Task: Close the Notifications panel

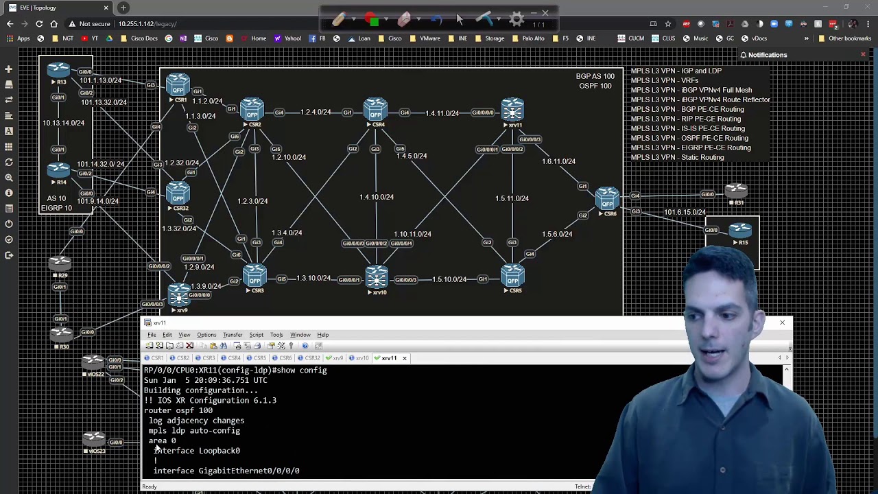Action: 863,55
